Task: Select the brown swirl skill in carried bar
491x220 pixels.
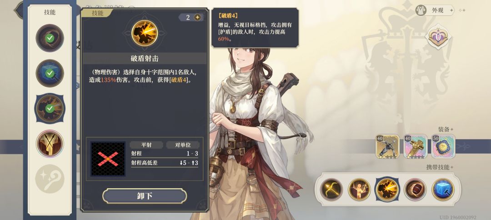Action: (415, 190)
